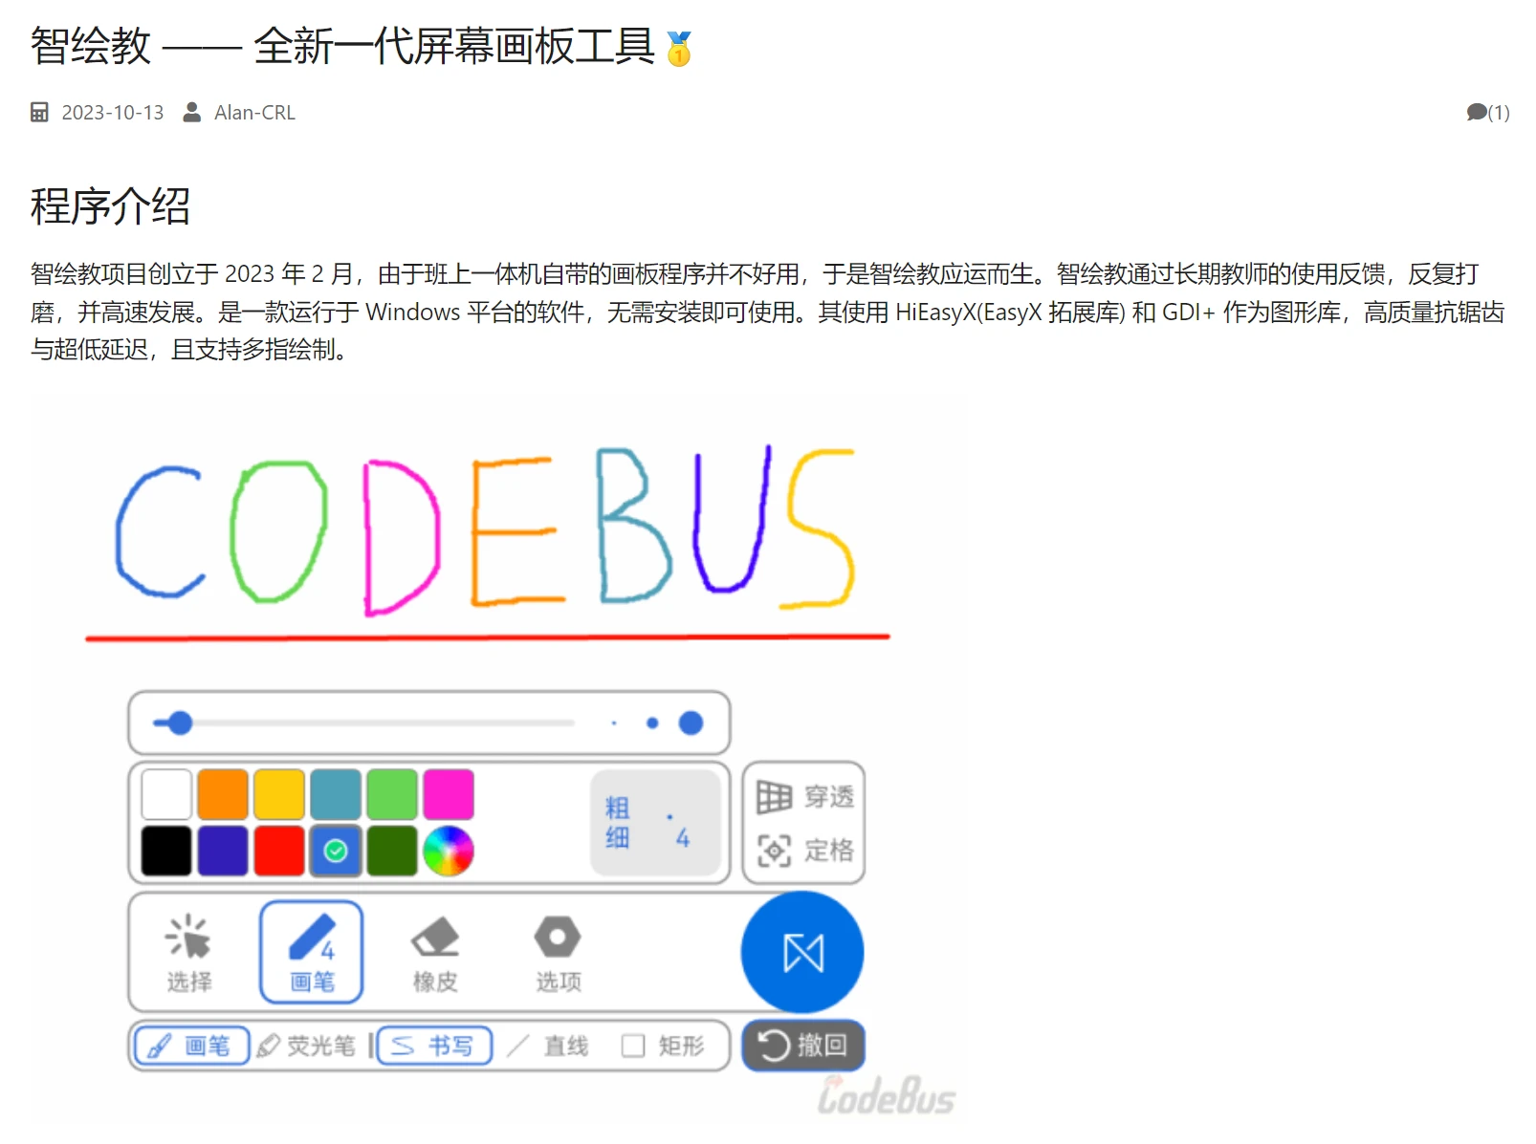Pick the red color swatch
Viewport: 1536px width, 1144px height.
tap(279, 851)
